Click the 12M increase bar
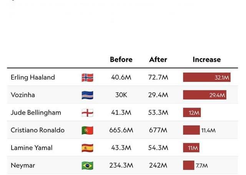This screenshot has width=246, height=175. [x=192, y=113]
